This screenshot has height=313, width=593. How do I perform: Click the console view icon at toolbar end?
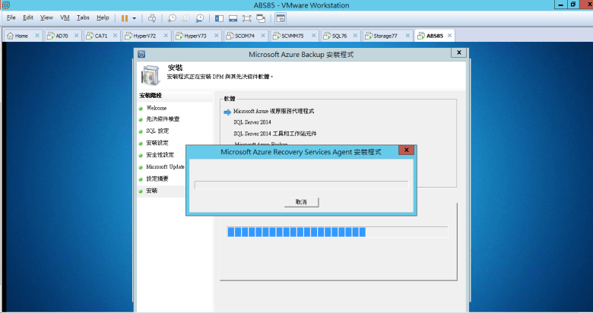pos(281,17)
